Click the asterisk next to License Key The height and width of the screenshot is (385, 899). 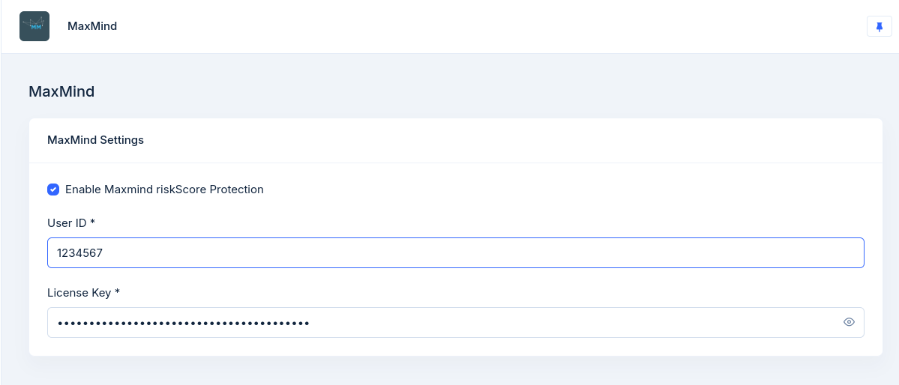[118, 292]
